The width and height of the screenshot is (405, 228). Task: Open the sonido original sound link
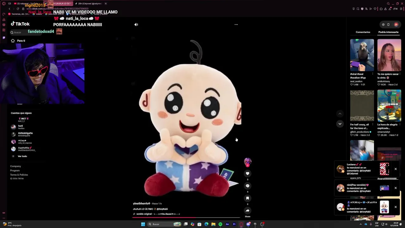coord(157,214)
